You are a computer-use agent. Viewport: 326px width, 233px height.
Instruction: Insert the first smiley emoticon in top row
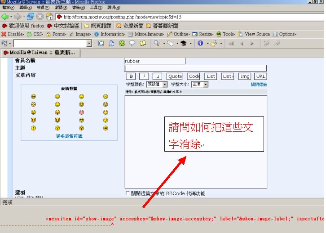point(33,97)
